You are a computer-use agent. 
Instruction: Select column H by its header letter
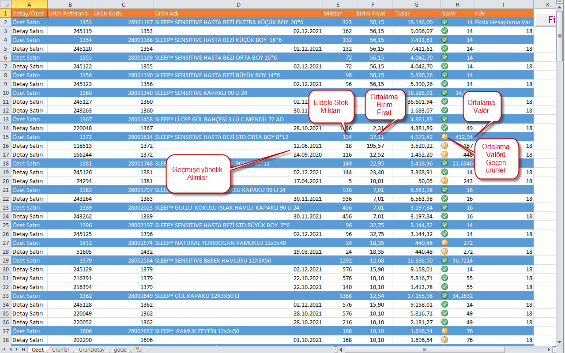[457, 4]
